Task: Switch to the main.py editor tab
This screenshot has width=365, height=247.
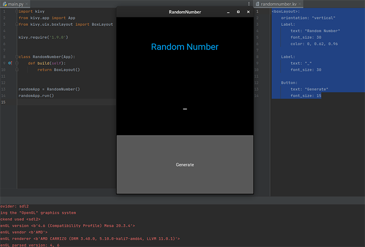Action: (15, 4)
